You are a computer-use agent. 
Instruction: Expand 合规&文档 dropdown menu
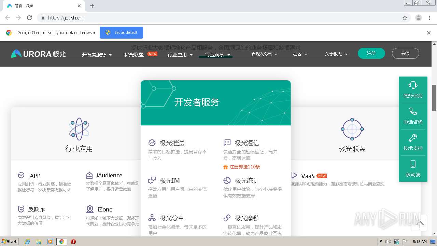264,54
